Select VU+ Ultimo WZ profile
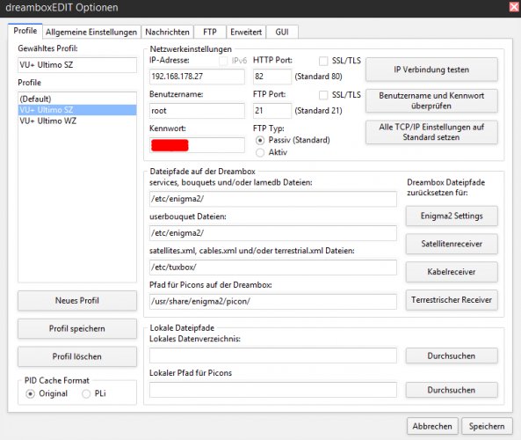This screenshot has height=440, width=521. (77, 121)
